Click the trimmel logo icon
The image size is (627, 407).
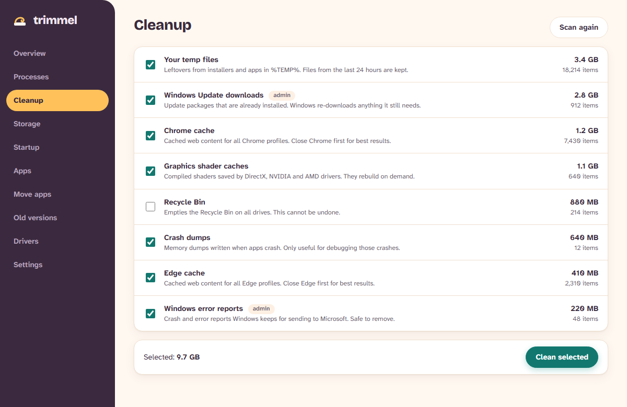tap(20, 21)
